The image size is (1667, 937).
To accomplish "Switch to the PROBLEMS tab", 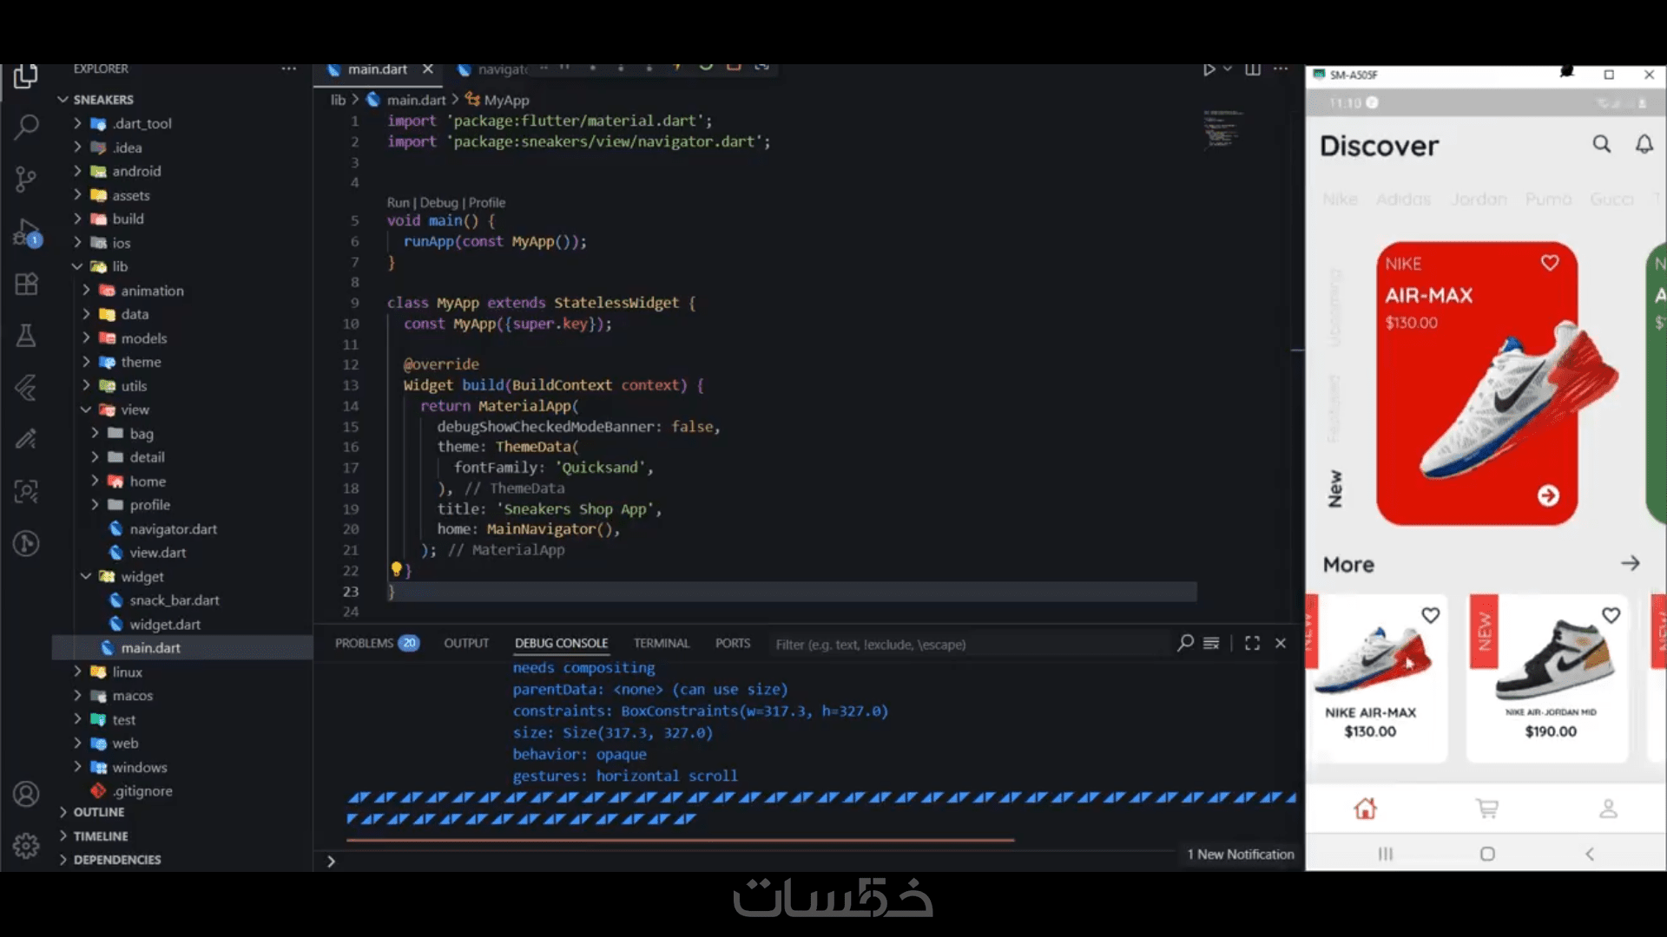I will [x=365, y=643].
